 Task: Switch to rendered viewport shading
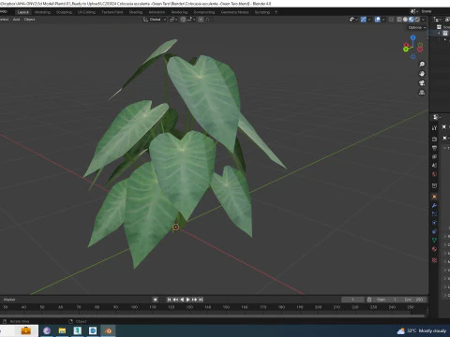click(417, 20)
